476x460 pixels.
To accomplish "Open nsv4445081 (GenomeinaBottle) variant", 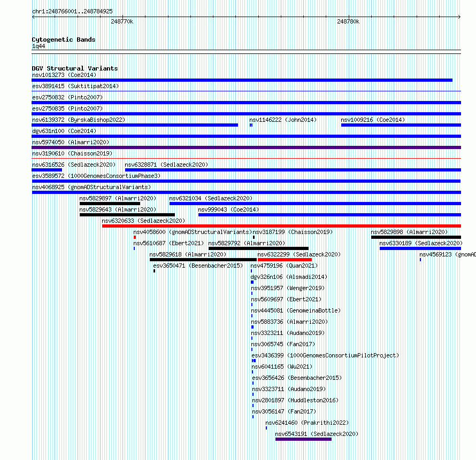I will tap(296, 310).
